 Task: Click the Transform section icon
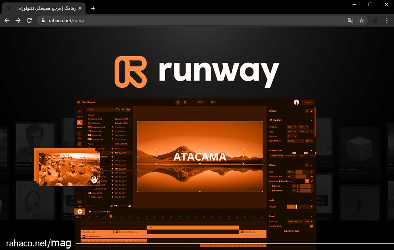(270, 120)
